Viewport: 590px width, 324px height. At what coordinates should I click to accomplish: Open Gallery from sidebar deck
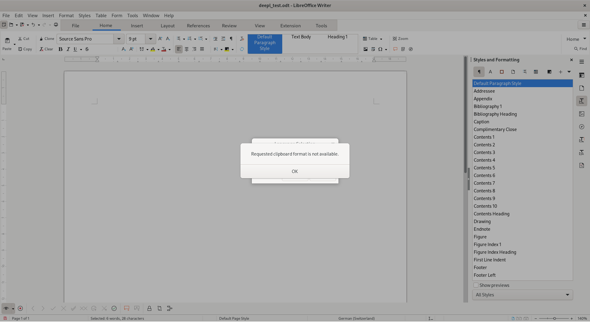point(582,114)
